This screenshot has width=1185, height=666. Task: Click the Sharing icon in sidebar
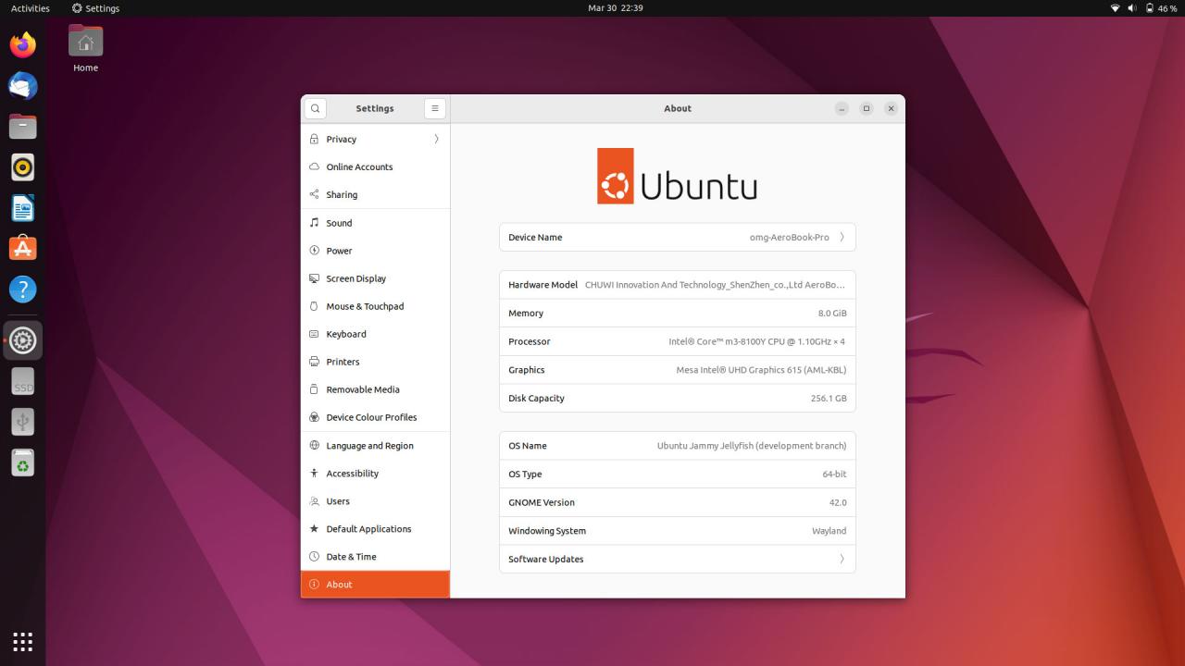[x=314, y=194]
